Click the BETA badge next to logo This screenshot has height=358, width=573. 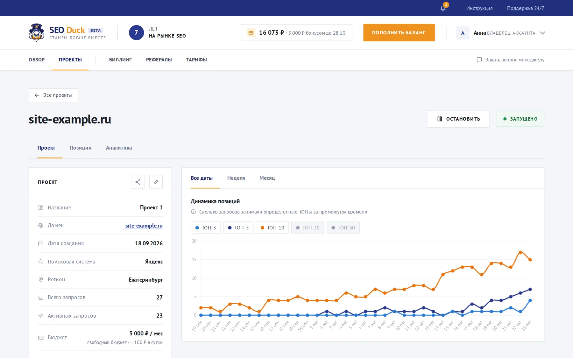click(x=95, y=31)
